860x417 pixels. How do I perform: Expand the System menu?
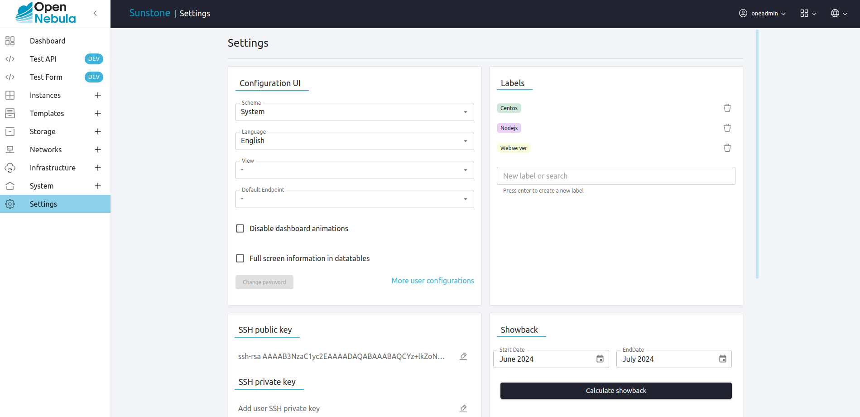click(97, 186)
